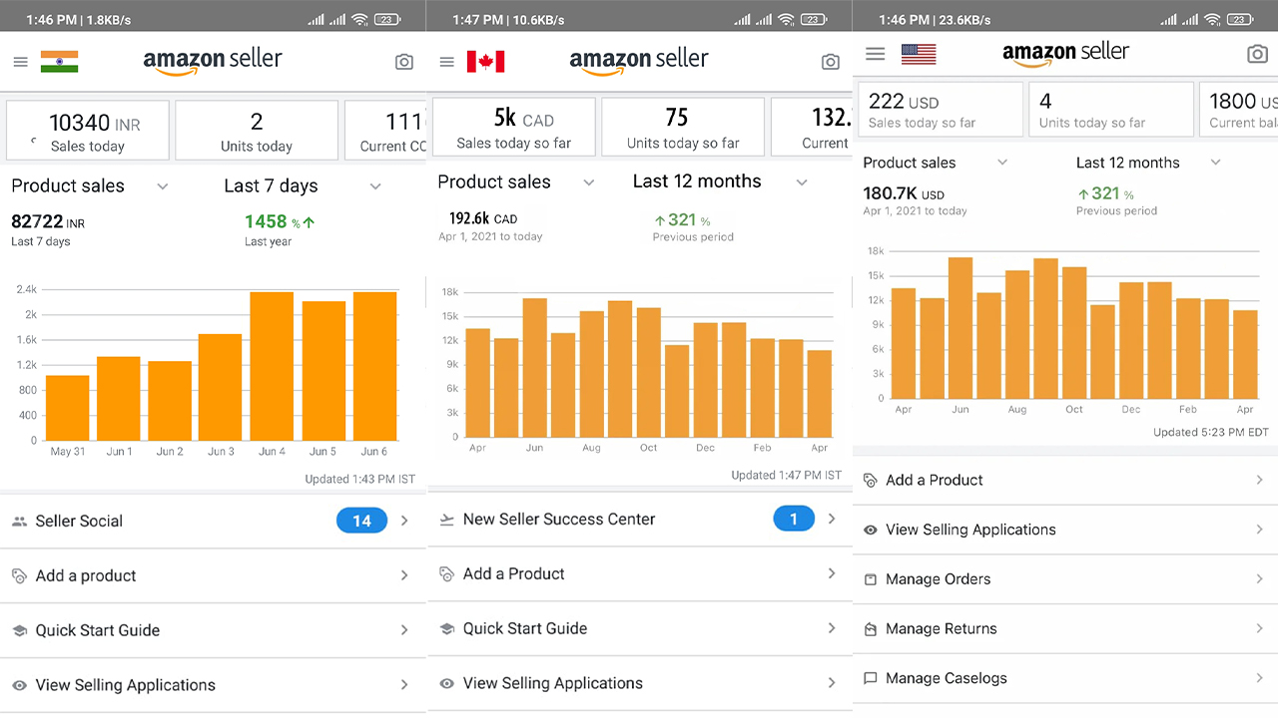The height and width of the screenshot is (718, 1278).
Task: Open the '2 Units today' card
Action: [x=257, y=130]
